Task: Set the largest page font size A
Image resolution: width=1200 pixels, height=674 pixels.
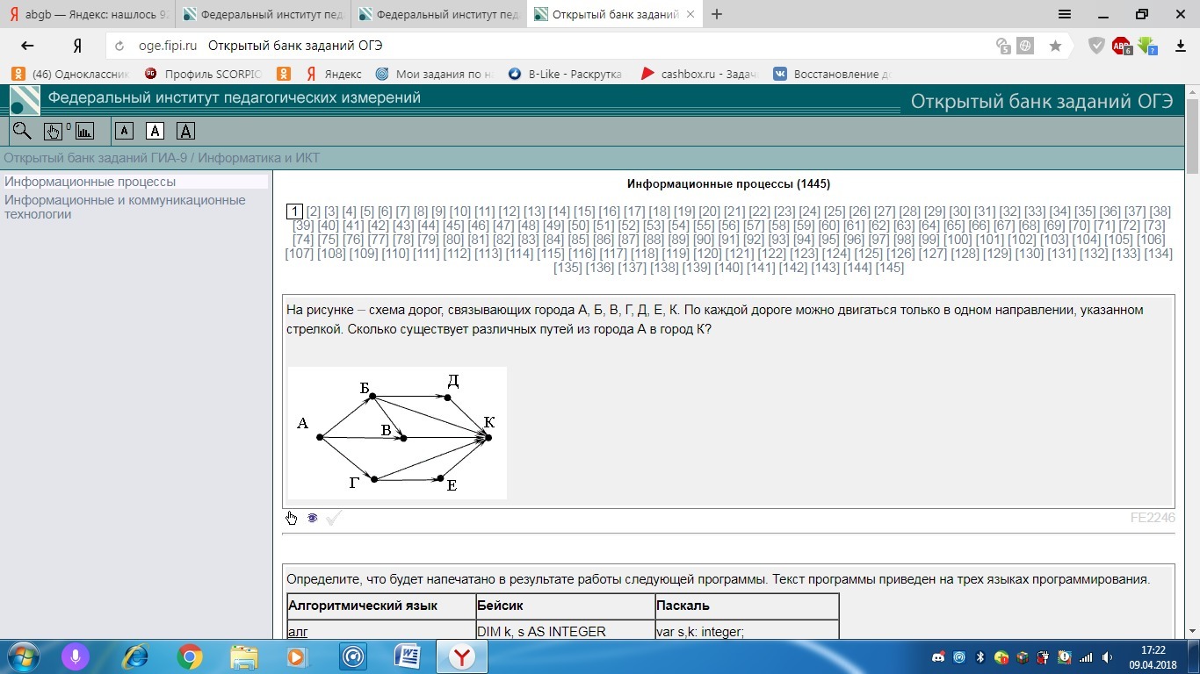Action: click(x=185, y=131)
